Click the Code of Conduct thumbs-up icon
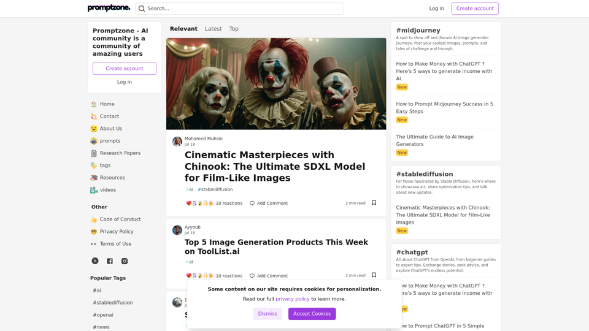Image resolution: width=589 pixels, height=331 pixels. pos(93,219)
